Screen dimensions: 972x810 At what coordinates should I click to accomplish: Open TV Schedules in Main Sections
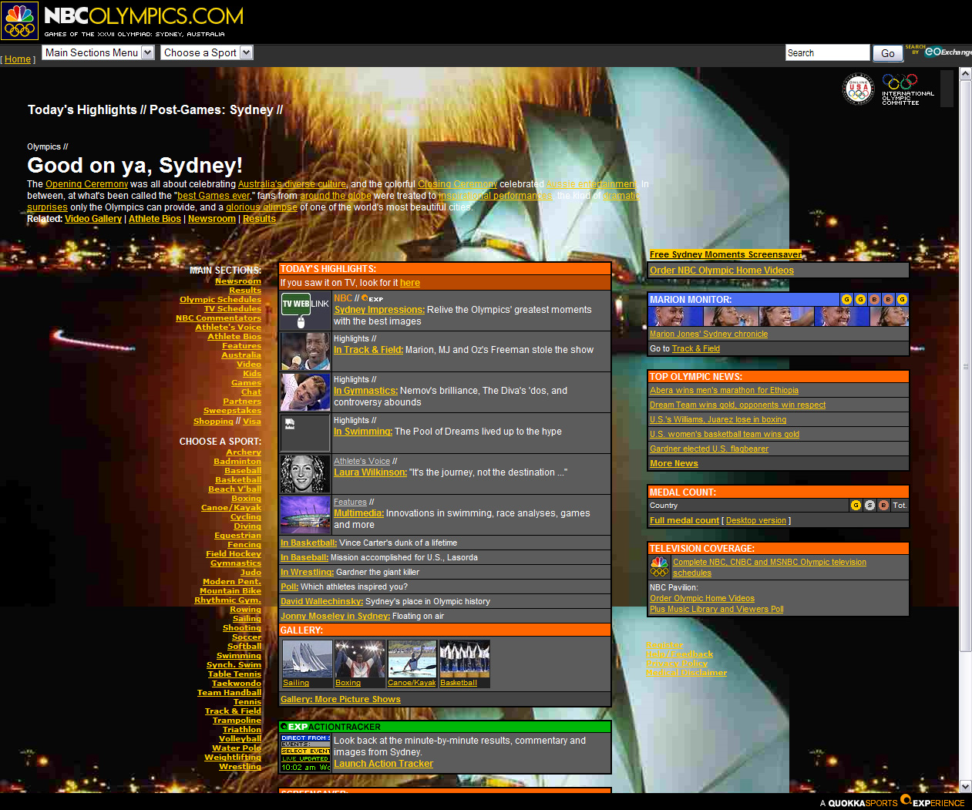pyautogui.click(x=233, y=309)
